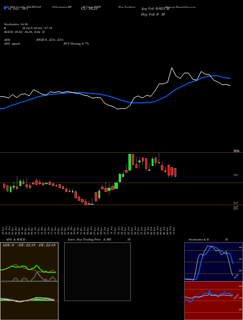The height and width of the screenshot is (320, 243).
Task: Click the 'BUY Slowing @ 7%' signal text
Action: [76, 44]
